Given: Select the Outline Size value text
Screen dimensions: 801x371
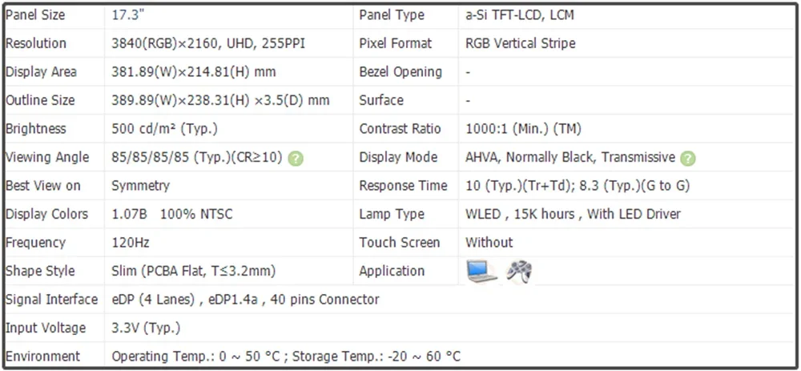Looking at the screenshot, I should pos(220,100).
